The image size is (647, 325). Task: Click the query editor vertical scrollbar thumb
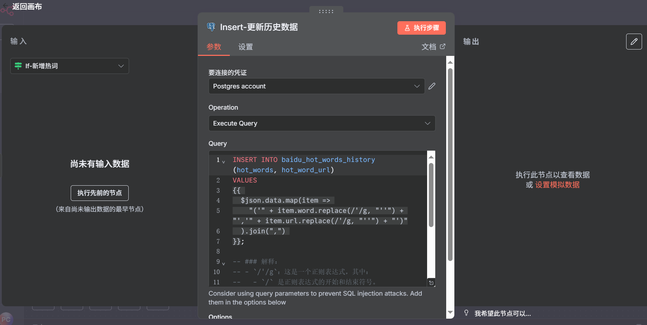tap(431, 195)
